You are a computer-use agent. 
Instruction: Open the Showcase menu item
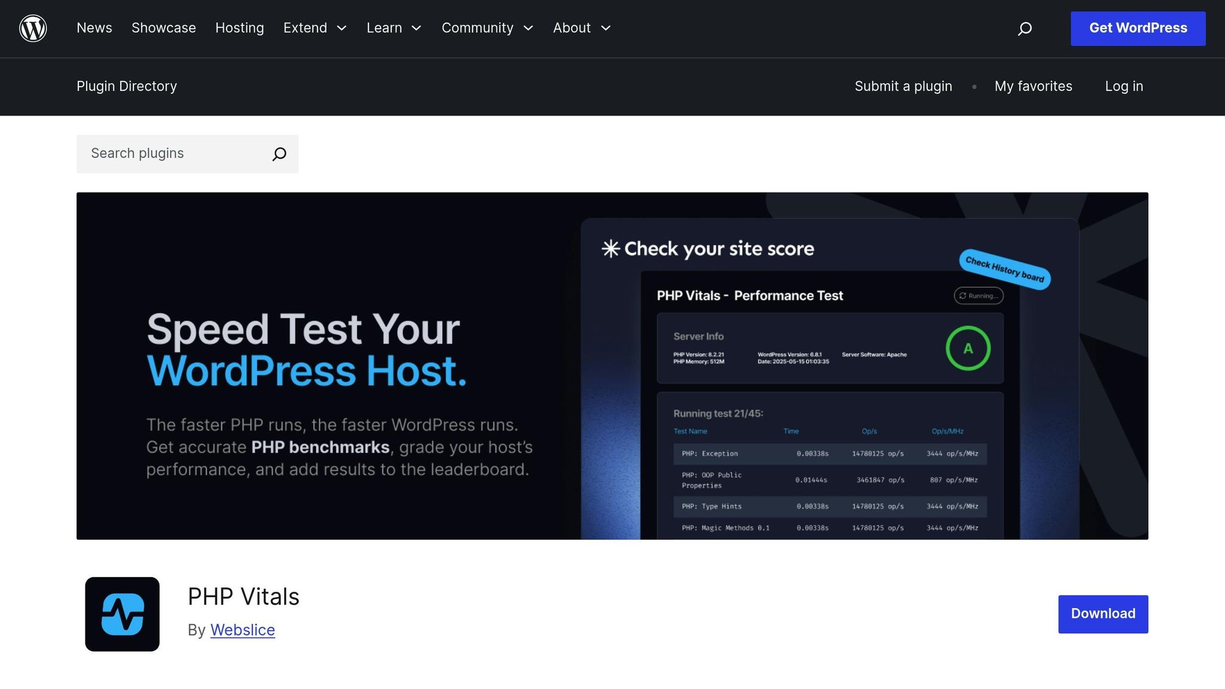point(163,28)
